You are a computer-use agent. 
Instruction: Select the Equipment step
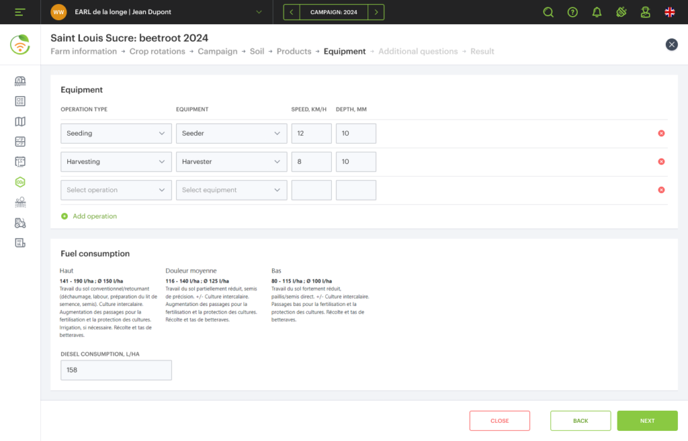(345, 51)
